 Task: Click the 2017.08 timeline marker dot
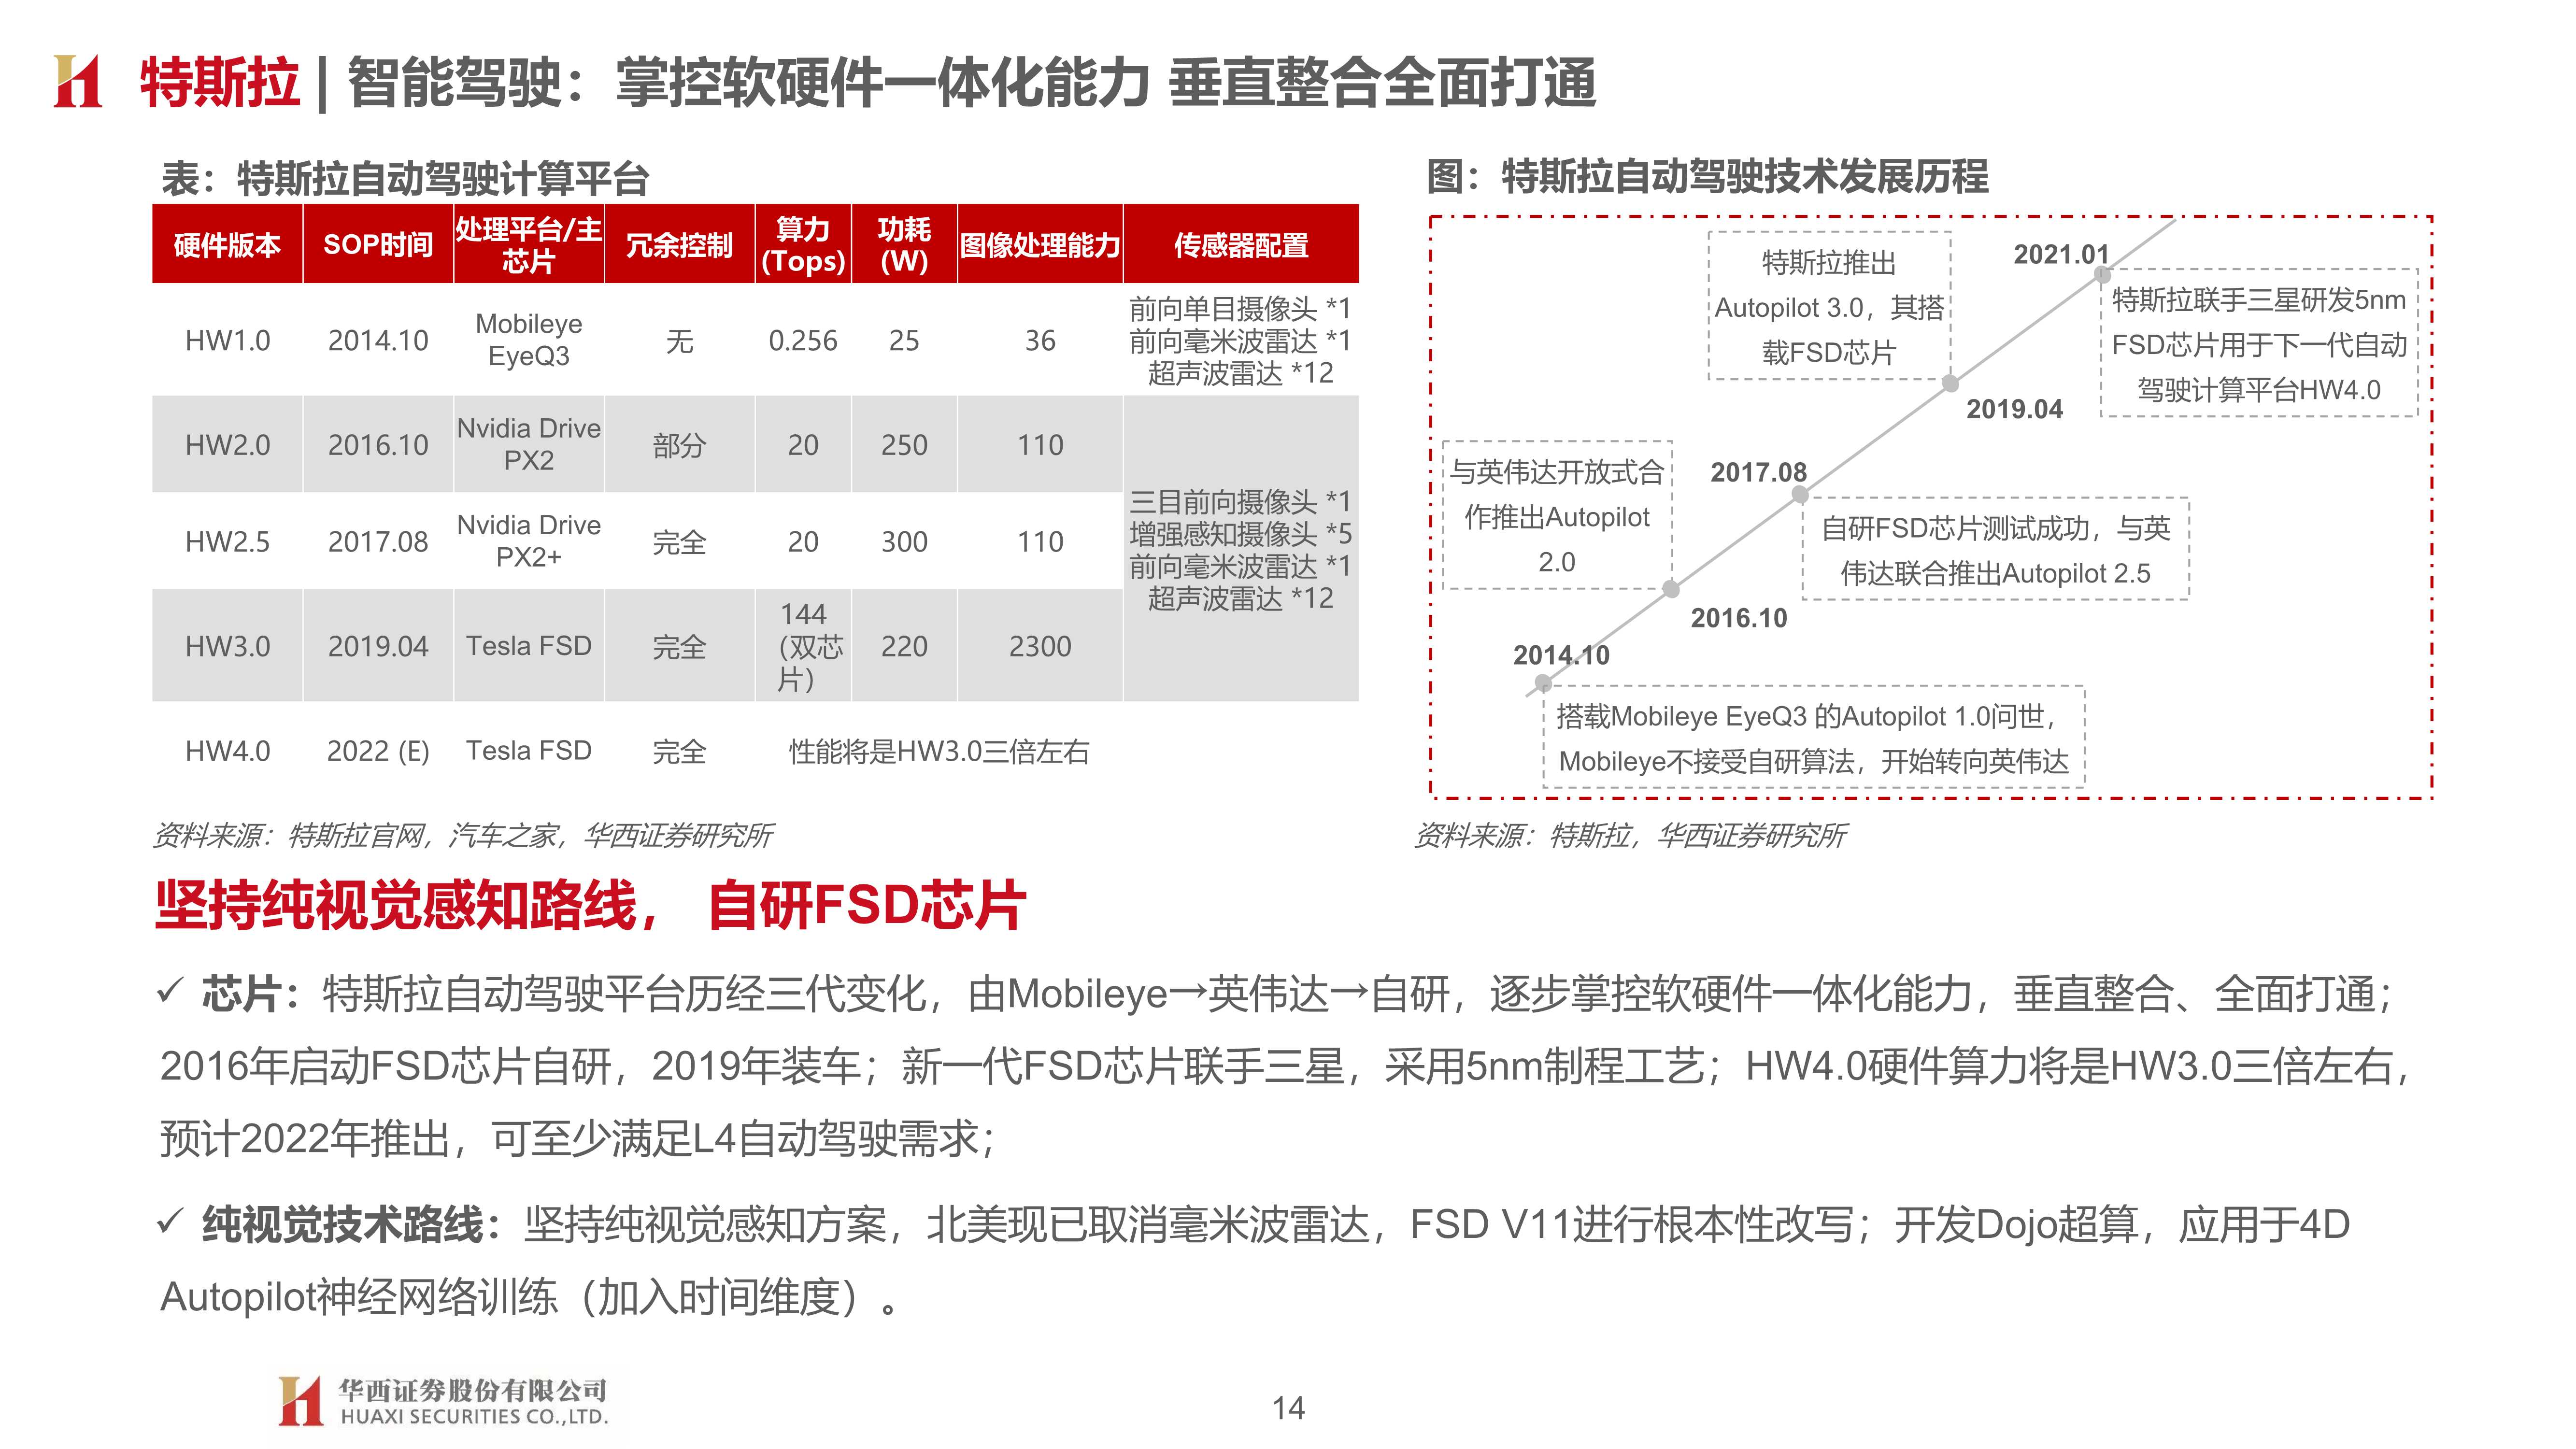[x=1800, y=494]
